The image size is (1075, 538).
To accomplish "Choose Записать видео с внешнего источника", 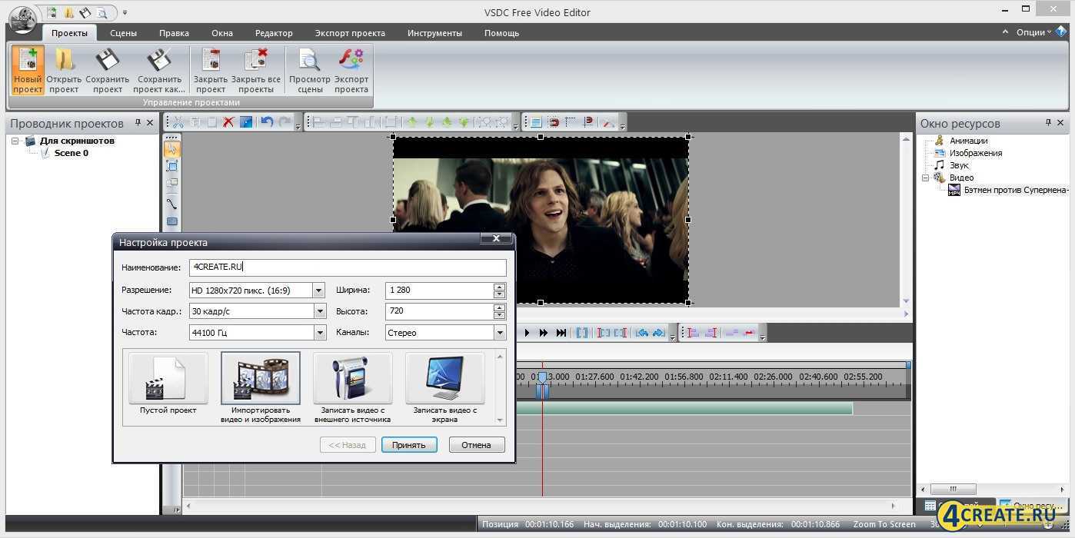I will pos(353,388).
